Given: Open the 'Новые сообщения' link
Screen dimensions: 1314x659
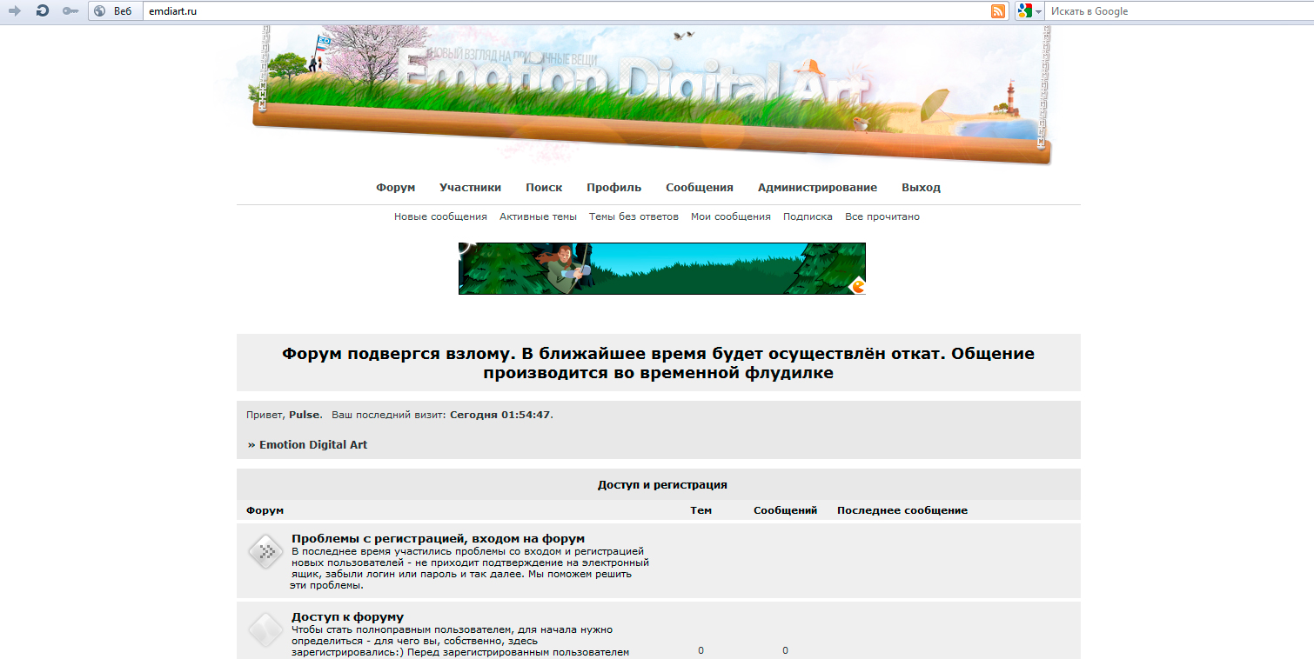Looking at the screenshot, I should tap(440, 217).
